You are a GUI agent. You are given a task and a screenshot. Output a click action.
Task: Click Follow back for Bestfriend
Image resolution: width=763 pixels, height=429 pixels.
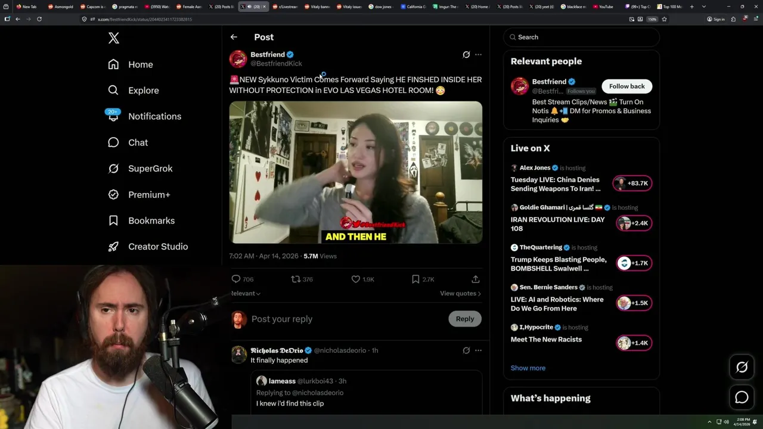pos(626,86)
